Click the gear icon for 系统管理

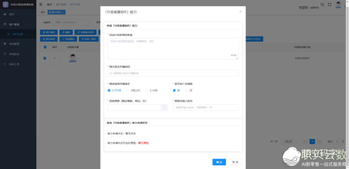pyautogui.click(x=5, y=44)
